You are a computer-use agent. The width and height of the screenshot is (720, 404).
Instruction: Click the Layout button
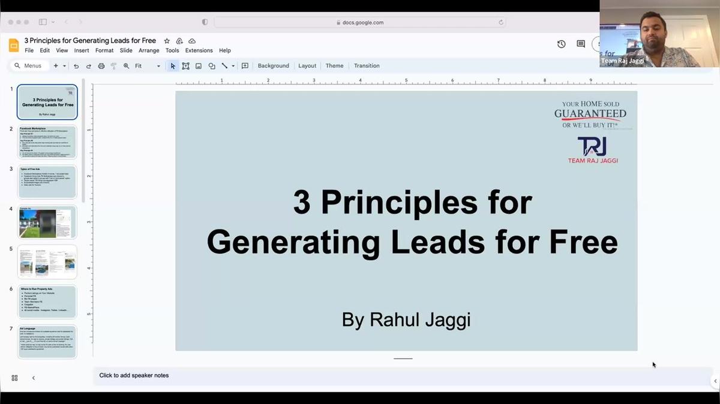pyautogui.click(x=307, y=66)
